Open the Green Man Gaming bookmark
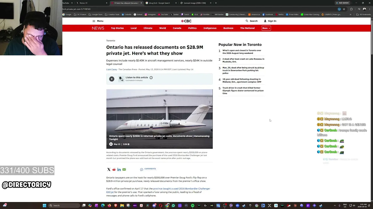 coord(310,15)
